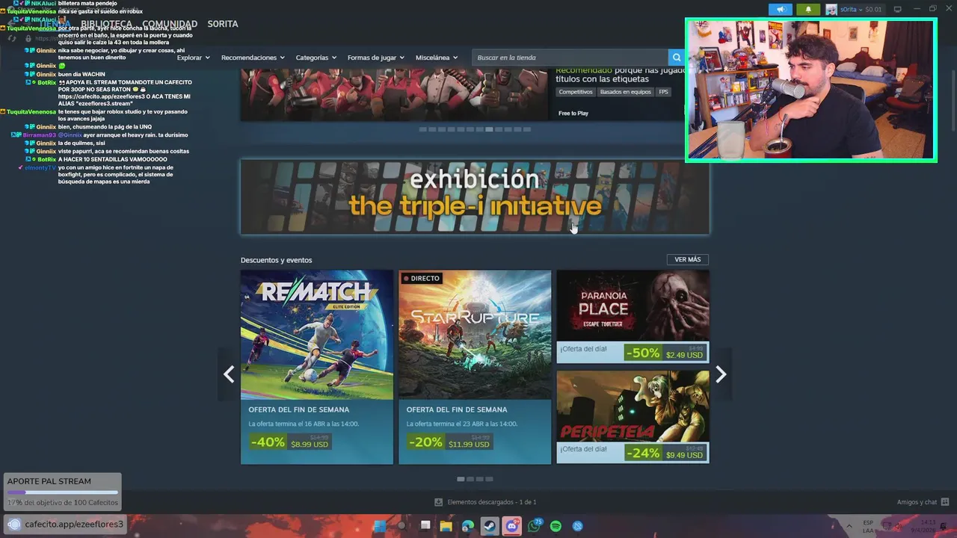957x538 pixels.
Task: Open the Basados en equipos tag
Action: pos(625,92)
